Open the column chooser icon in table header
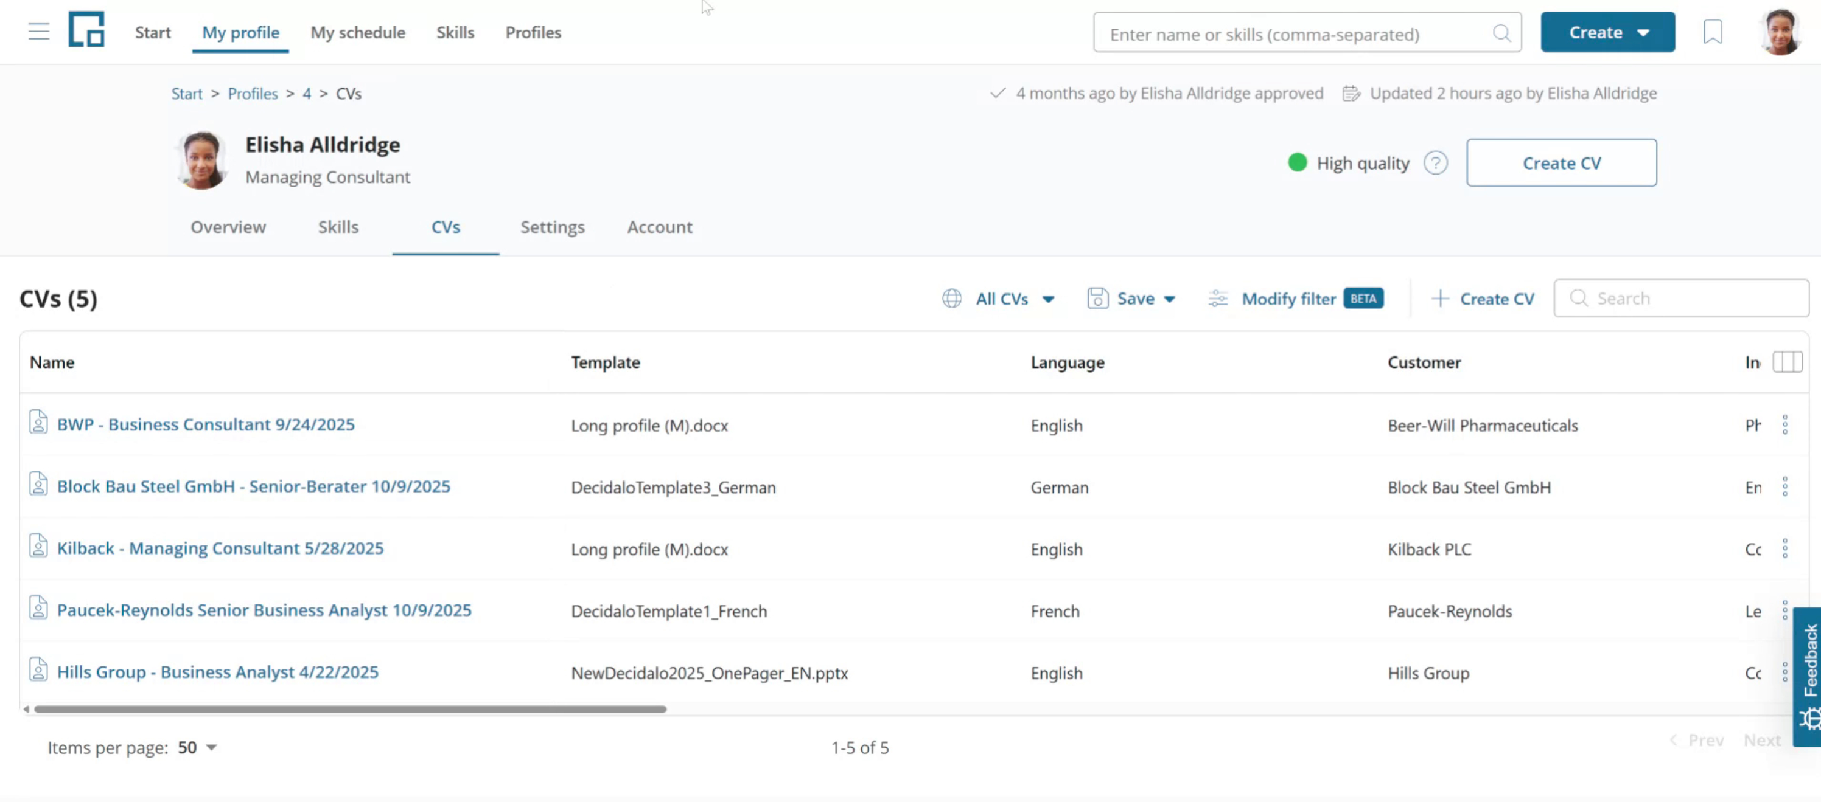 1787,362
